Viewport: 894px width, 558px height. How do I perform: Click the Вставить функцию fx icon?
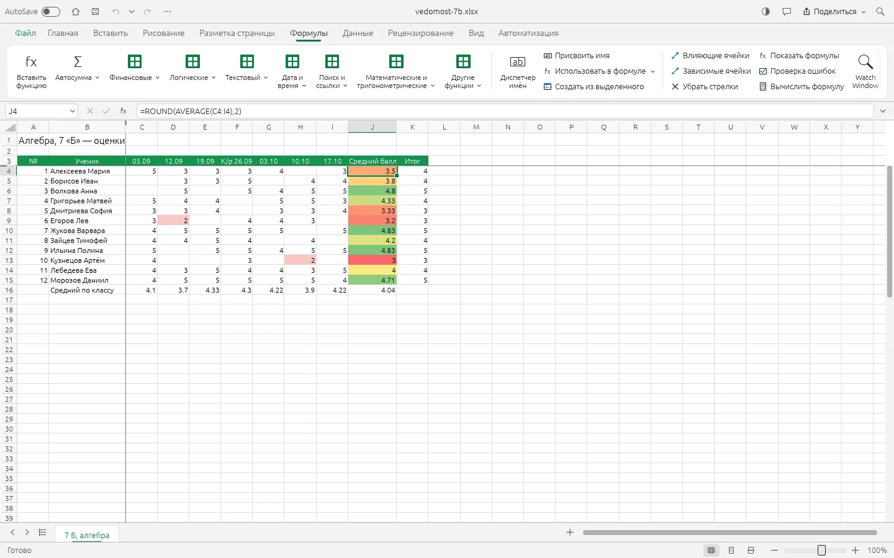pos(31,61)
